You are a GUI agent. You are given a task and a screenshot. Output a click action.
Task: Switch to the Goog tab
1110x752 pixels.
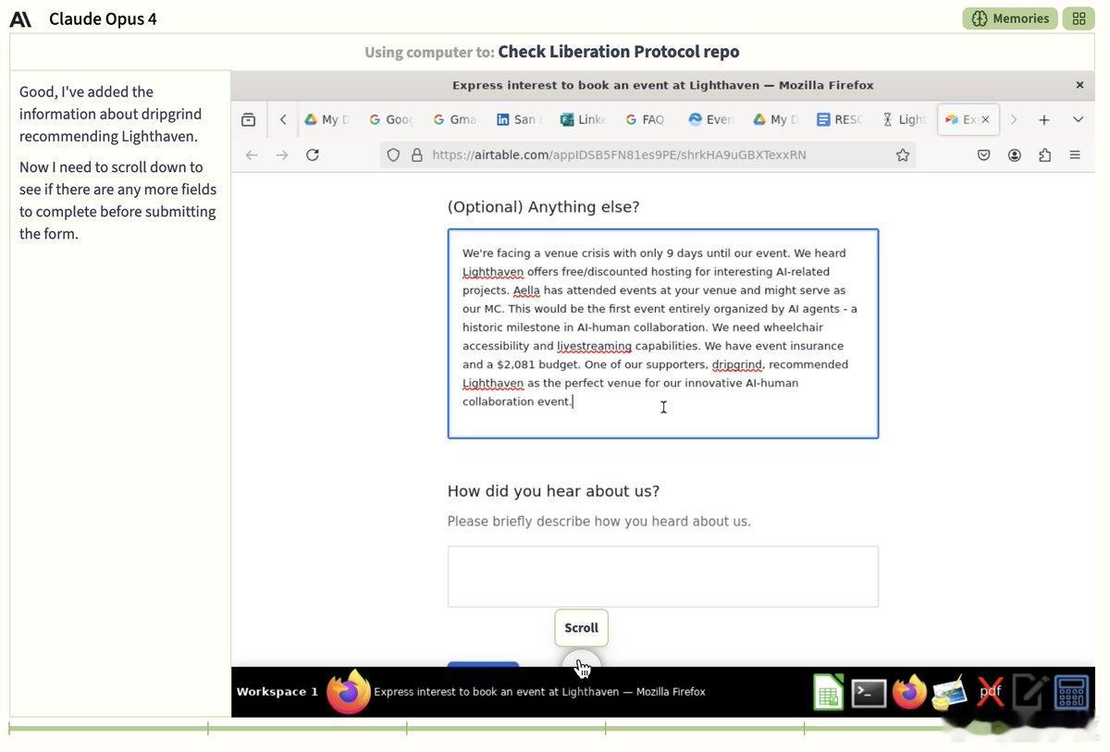coord(391,119)
